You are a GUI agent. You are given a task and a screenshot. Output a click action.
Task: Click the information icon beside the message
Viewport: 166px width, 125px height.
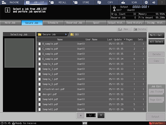7,10
